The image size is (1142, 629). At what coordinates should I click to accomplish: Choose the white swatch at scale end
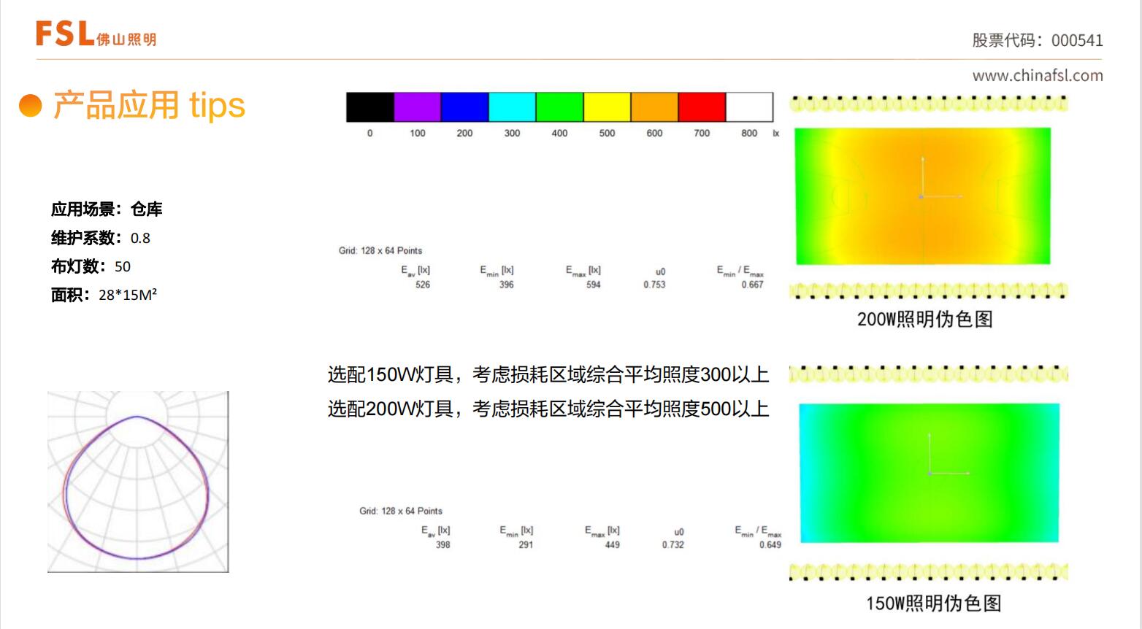749,107
